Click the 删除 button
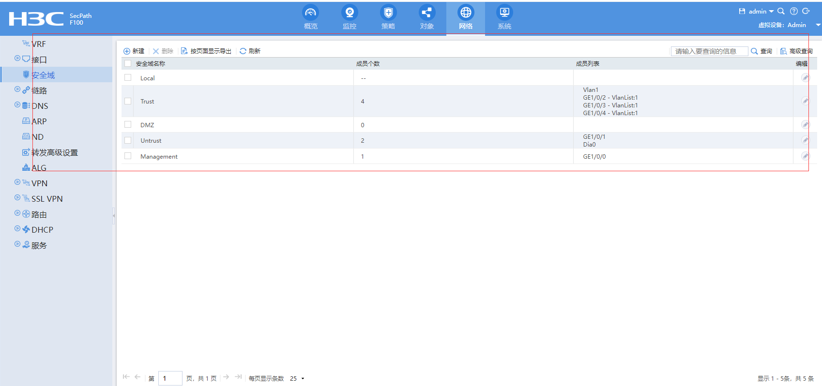Screen dimensions: 822x386 pos(163,51)
